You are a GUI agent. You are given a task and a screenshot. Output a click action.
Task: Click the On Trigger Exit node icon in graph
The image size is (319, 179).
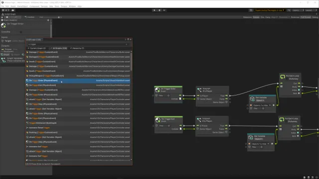[x=158, y=120]
